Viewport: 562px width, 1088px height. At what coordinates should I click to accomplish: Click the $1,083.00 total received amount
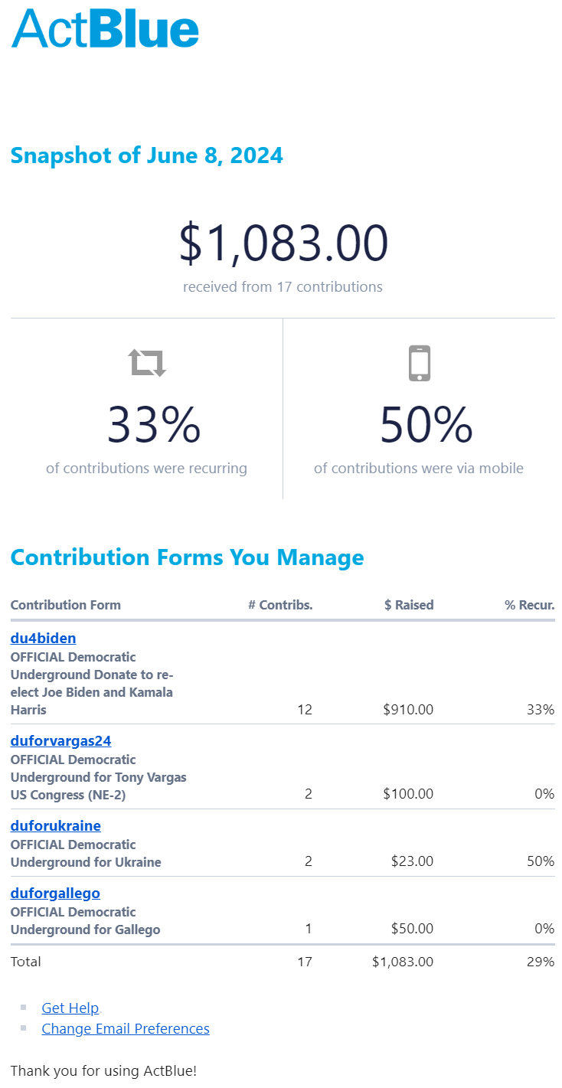(283, 243)
